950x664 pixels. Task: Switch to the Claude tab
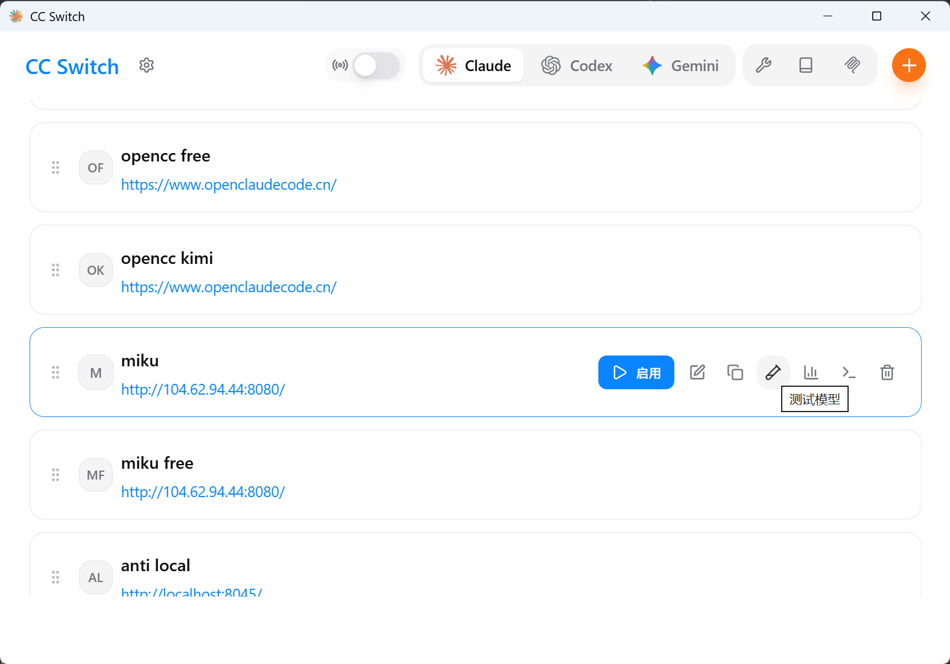point(473,65)
